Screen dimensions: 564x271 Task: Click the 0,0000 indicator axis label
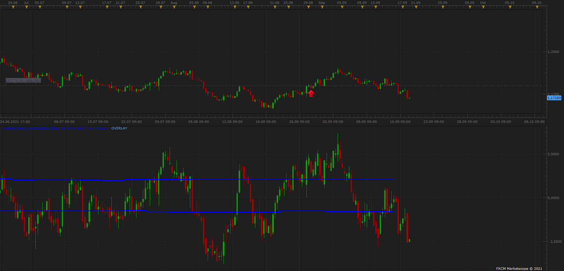point(553,198)
